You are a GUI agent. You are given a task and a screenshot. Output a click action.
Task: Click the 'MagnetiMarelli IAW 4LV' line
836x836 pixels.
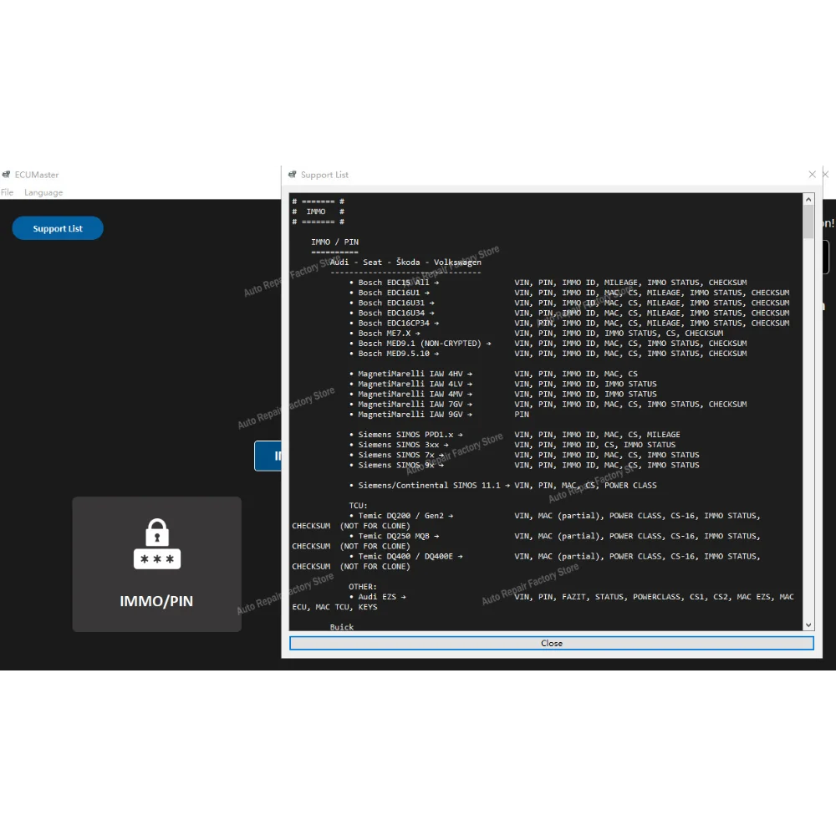tap(503, 384)
